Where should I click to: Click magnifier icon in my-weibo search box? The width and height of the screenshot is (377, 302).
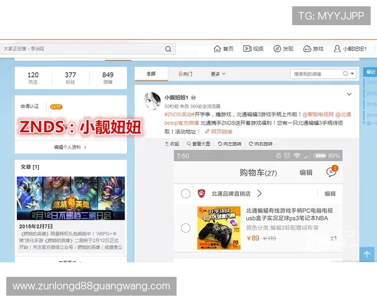[345, 74]
